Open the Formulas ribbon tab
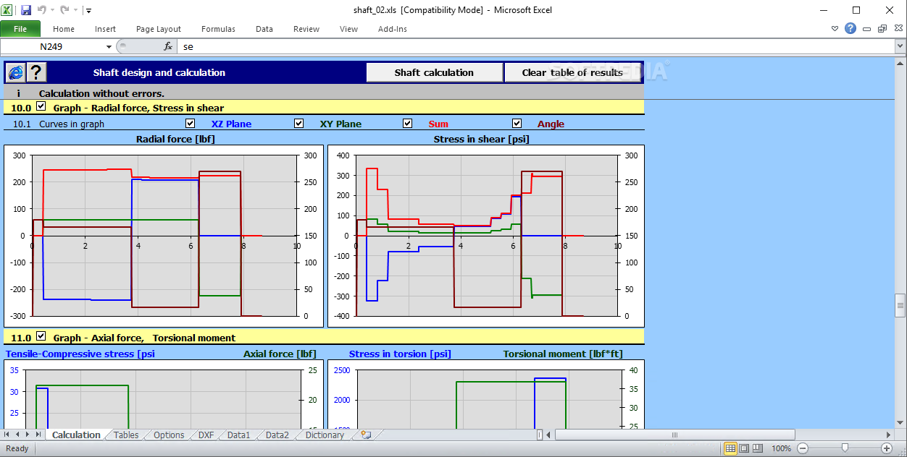The image size is (907, 457). point(218,29)
